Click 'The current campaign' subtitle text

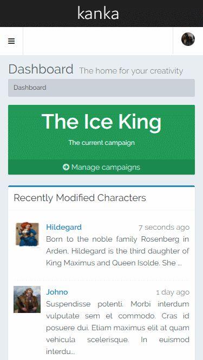[x=101, y=143]
